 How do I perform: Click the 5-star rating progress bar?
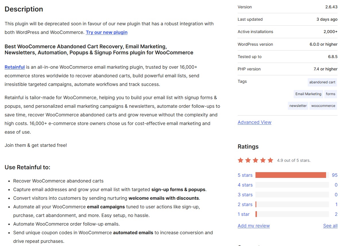[x=292, y=175]
